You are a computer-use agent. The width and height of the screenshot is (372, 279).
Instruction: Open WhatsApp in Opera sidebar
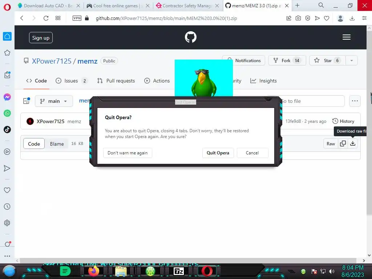point(7,113)
